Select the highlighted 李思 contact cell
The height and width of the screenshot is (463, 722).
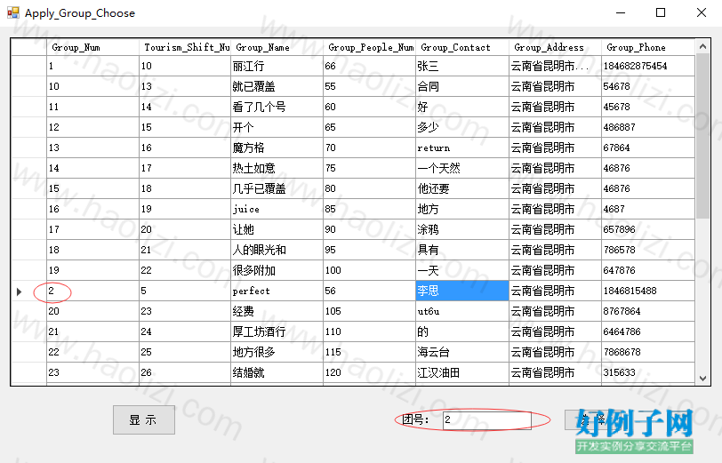(x=462, y=291)
